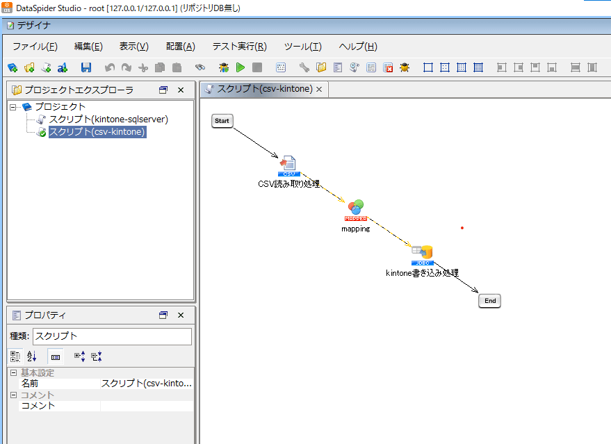The width and height of the screenshot is (611, 444).
Task: Open the ヘルプ(H) menu
Action: pyautogui.click(x=358, y=47)
